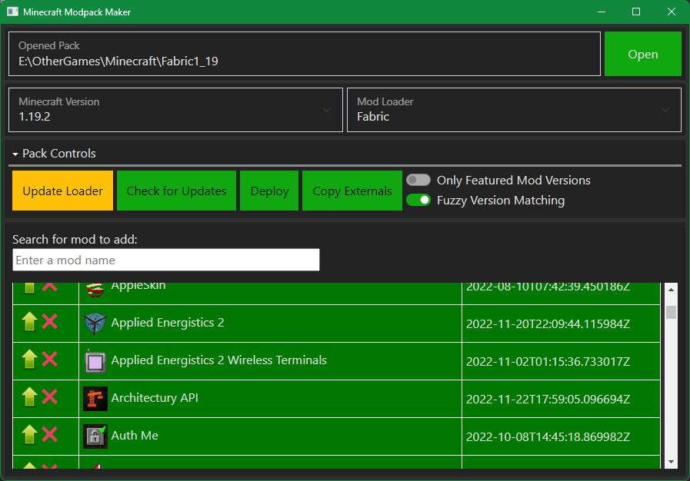The height and width of the screenshot is (481, 690).
Task: Update the Auth Me mod with arrow
Action: point(29,435)
